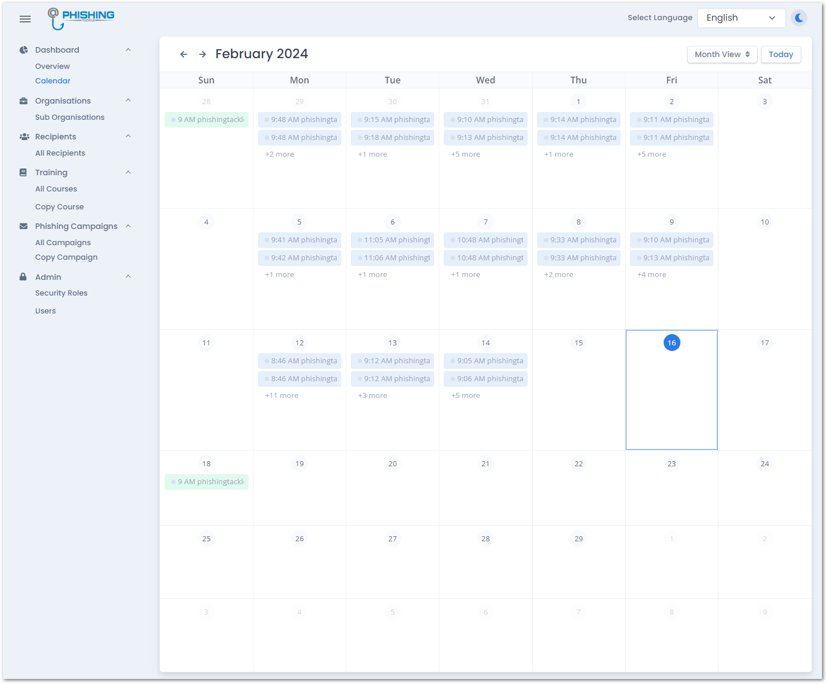The width and height of the screenshot is (827, 684).
Task: Collapse the Dashboard sidebar section
Action: pyautogui.click(x=129, y=50)
